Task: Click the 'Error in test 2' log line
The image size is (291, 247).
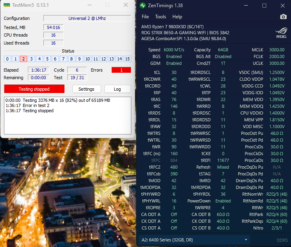Action: [27, 105]
